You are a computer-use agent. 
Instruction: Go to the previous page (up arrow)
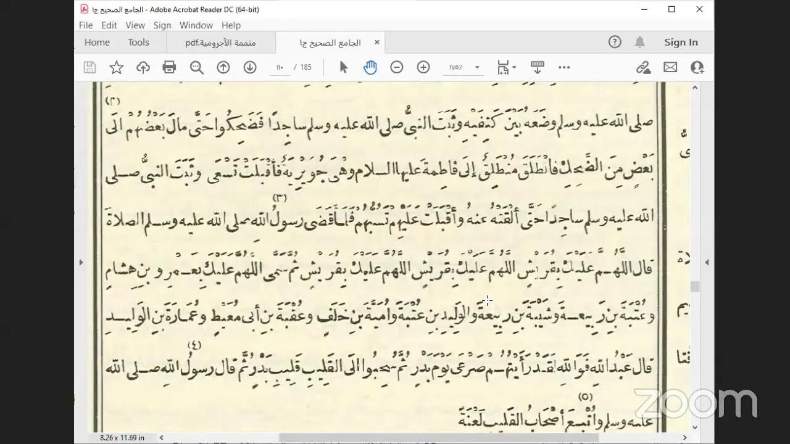pos(223,67)
